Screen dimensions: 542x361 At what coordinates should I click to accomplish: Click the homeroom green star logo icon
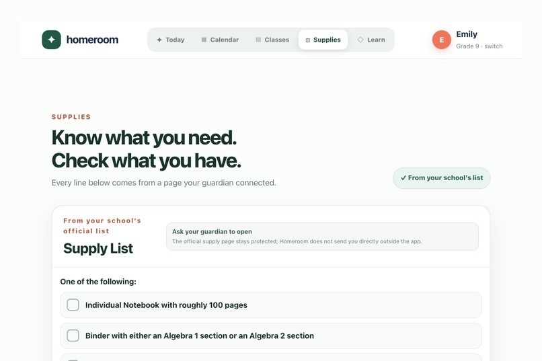(x=52, y=40)
